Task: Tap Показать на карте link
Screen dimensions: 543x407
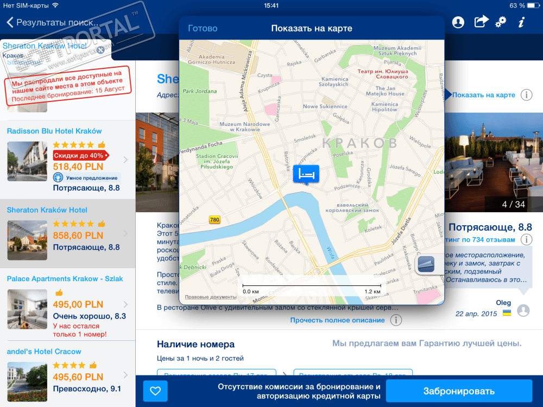Action: [483, 95]
